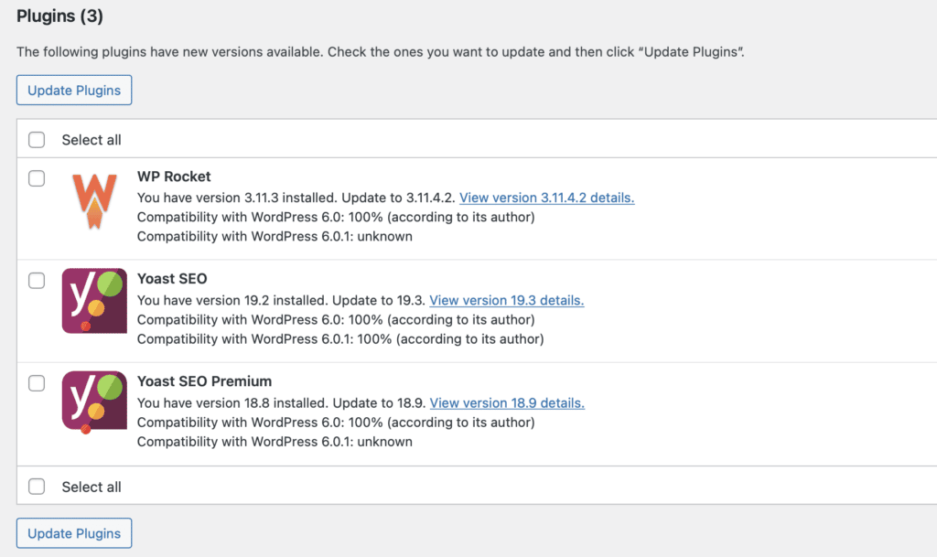Click the top Select all label text
Screen dimensions: 937x557
(91, 139)
